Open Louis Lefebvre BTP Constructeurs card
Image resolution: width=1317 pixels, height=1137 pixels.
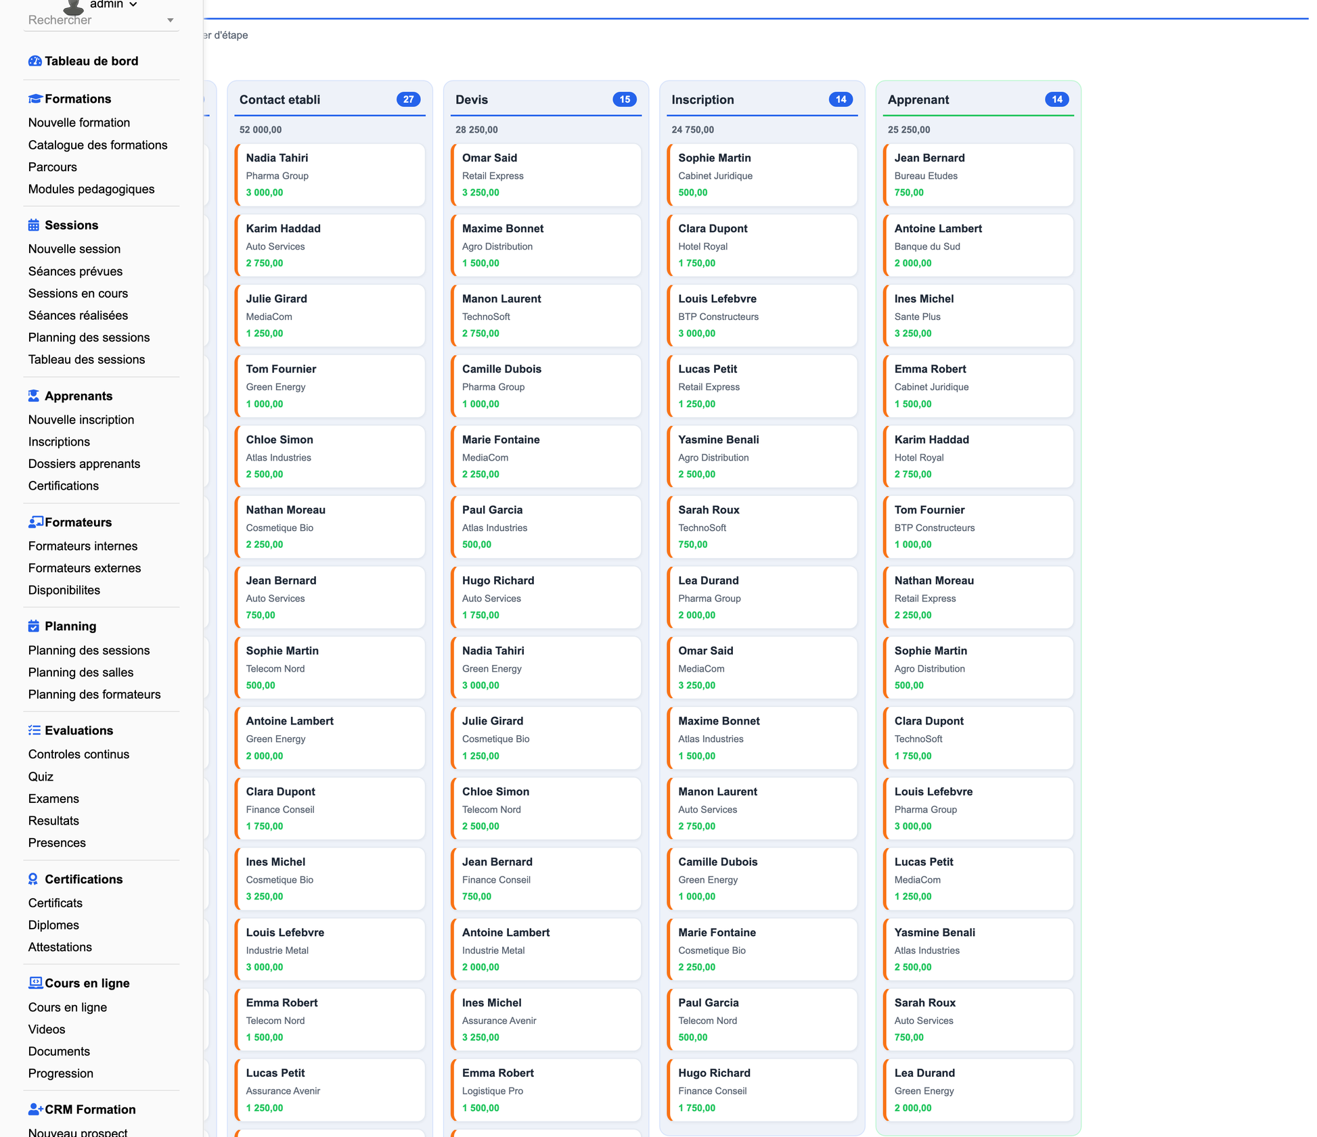762,316
